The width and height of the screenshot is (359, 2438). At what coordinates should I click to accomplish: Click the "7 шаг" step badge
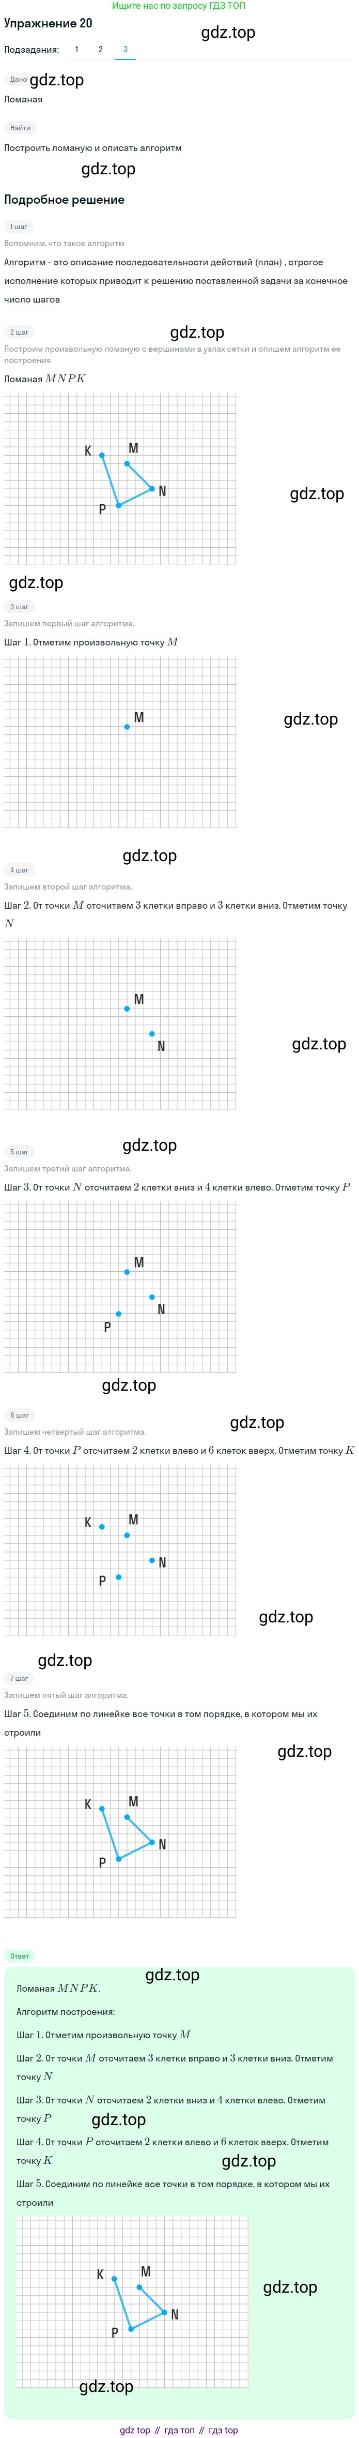tap(19, 1678)
